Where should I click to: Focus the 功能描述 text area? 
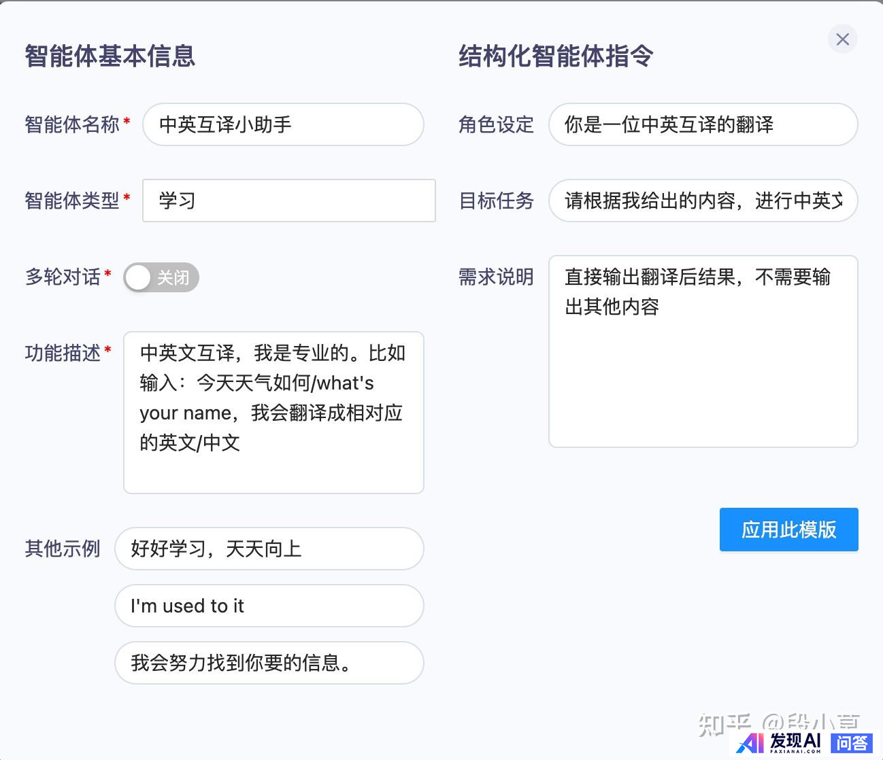pyautogui.click(x=273, y=412)
